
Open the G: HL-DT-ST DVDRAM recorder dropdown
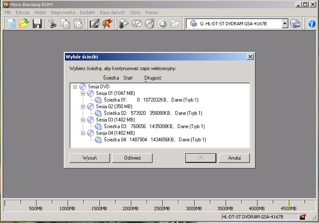click(285, 24)
